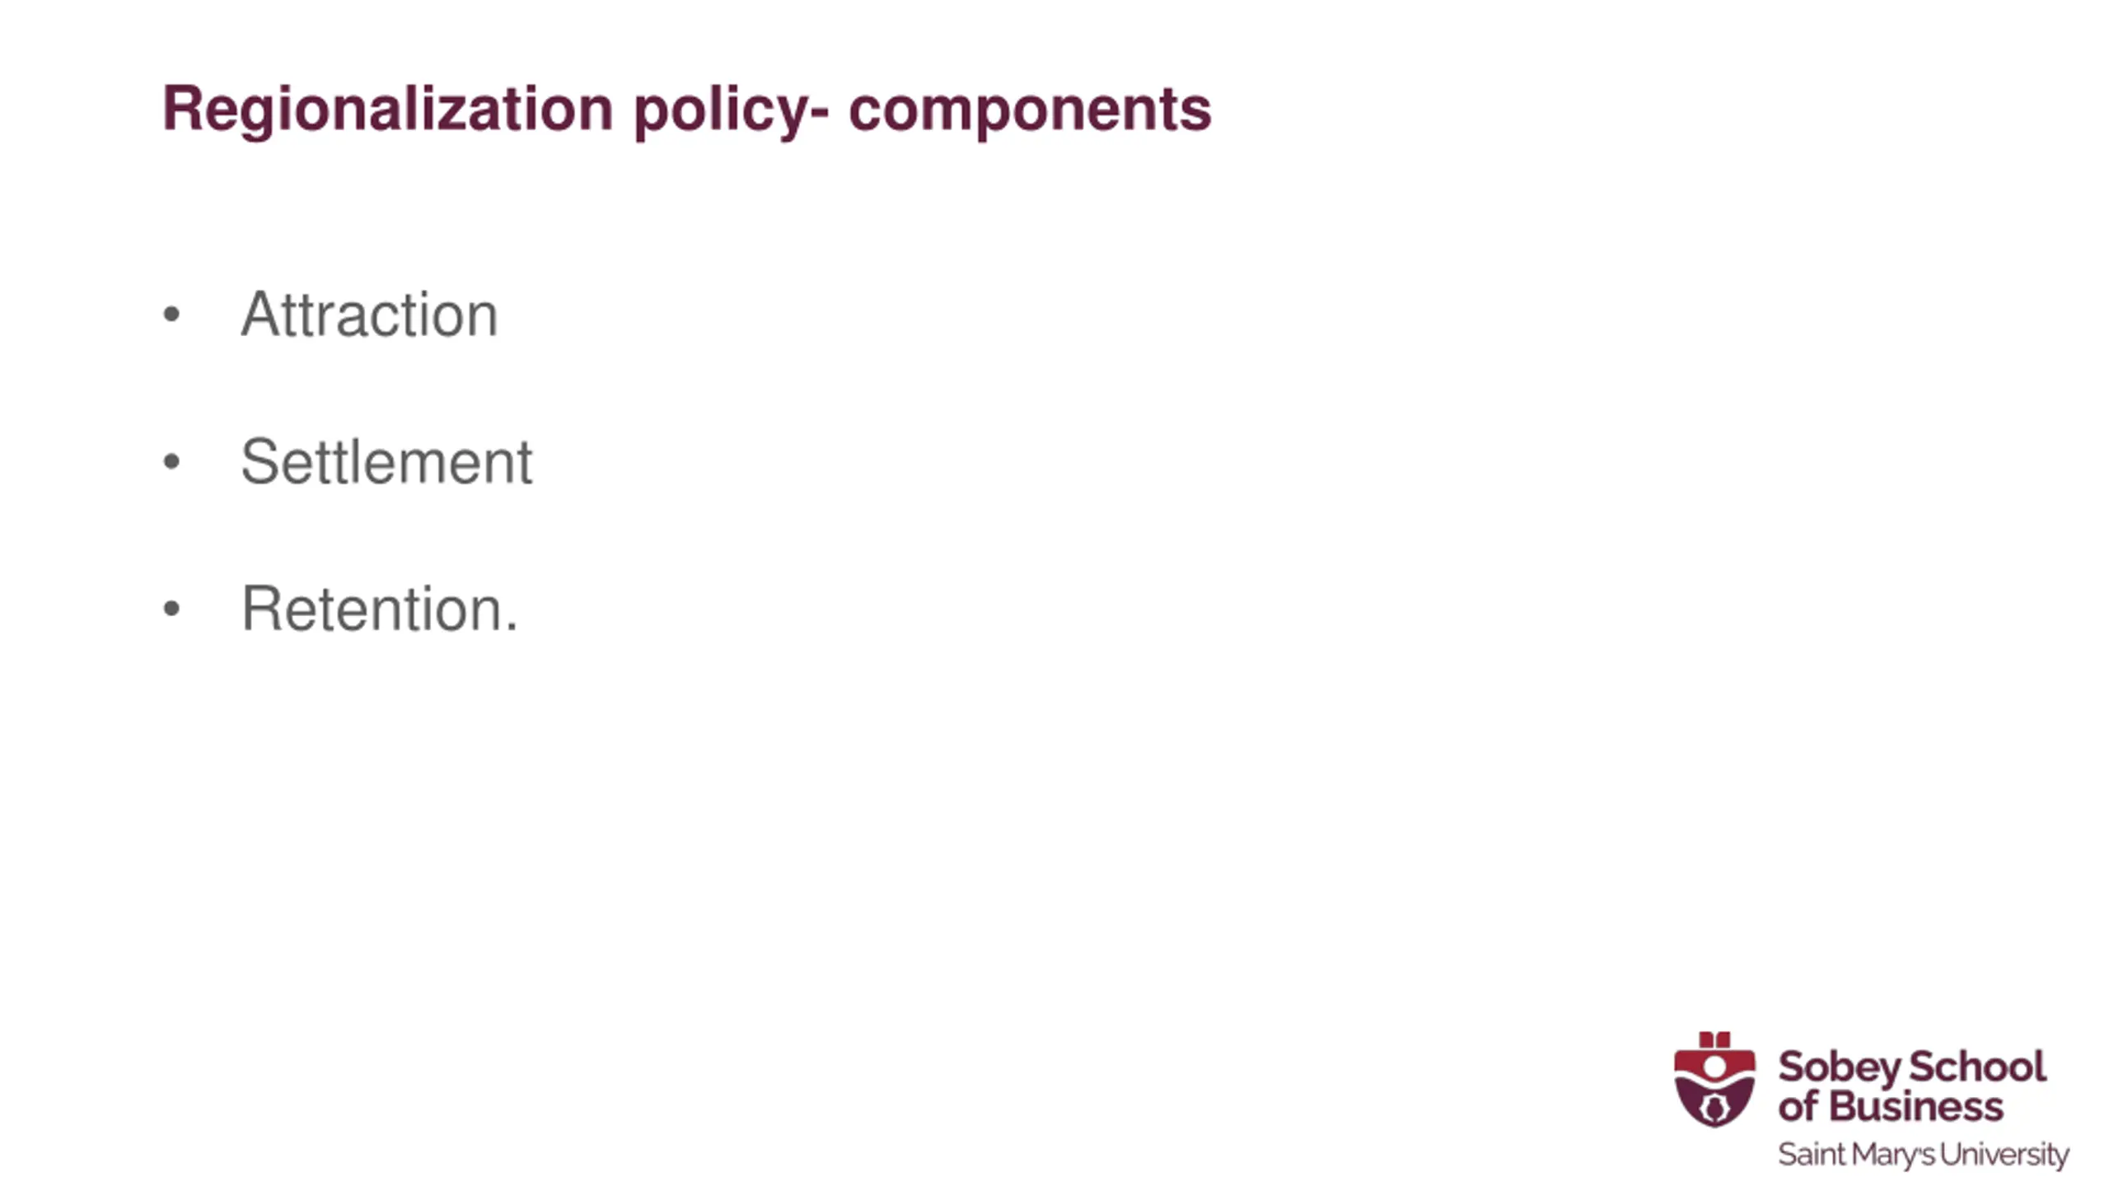Select the Retention bullet text
Image resolution: width=2109 pixels, height=1186 pixels.
click(379, 609)
